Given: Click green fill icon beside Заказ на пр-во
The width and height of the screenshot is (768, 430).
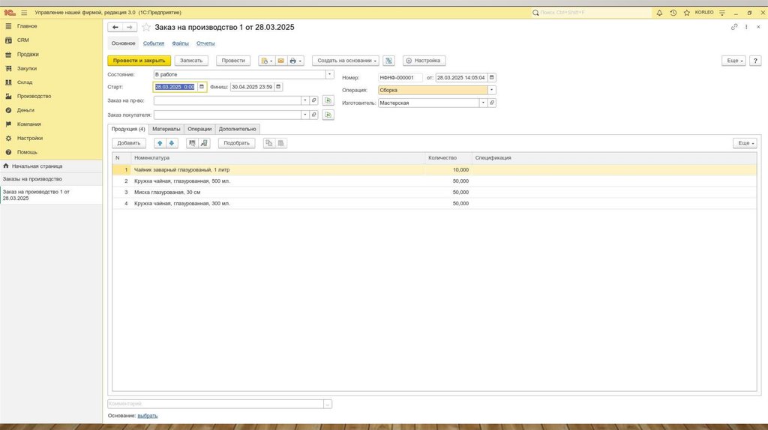Looking at the screenshot, I should click(328, 100).
